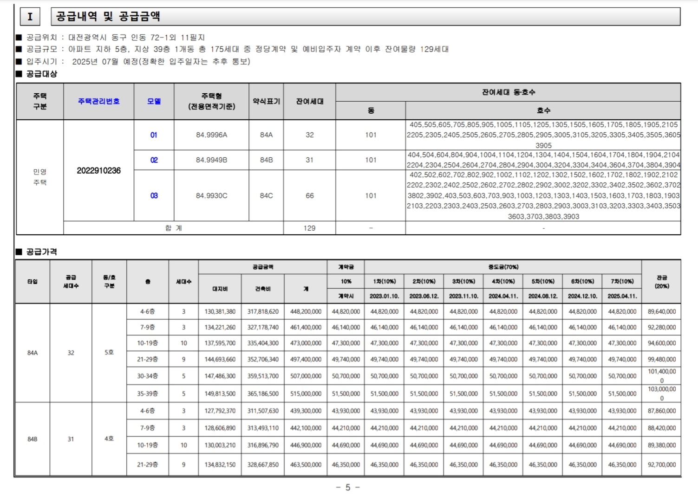Click the roman numeral I box
The width and height of the screenshot is (698, 497).
[x=30, y=17]
